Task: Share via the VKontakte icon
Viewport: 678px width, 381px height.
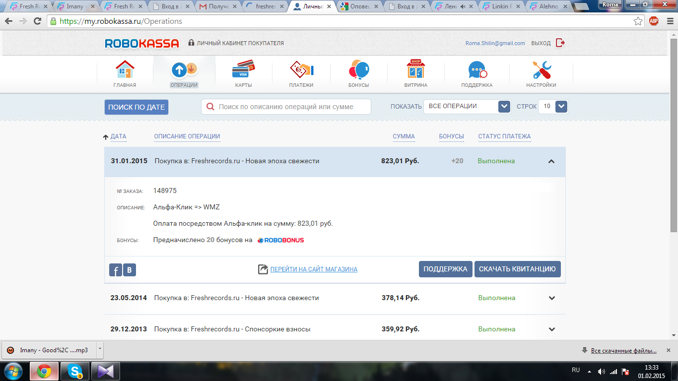Action: tap(130, 270)
